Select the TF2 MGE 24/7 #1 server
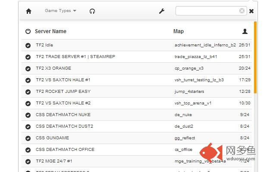The image size is (276, 172). coord(54,161)
